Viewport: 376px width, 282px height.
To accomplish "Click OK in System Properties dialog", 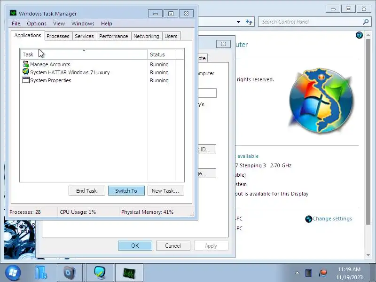I will click(135, 245).
